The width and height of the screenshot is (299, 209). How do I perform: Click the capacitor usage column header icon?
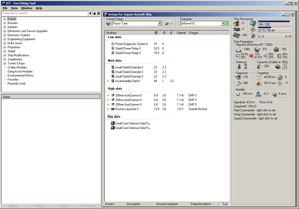point(171,33)
